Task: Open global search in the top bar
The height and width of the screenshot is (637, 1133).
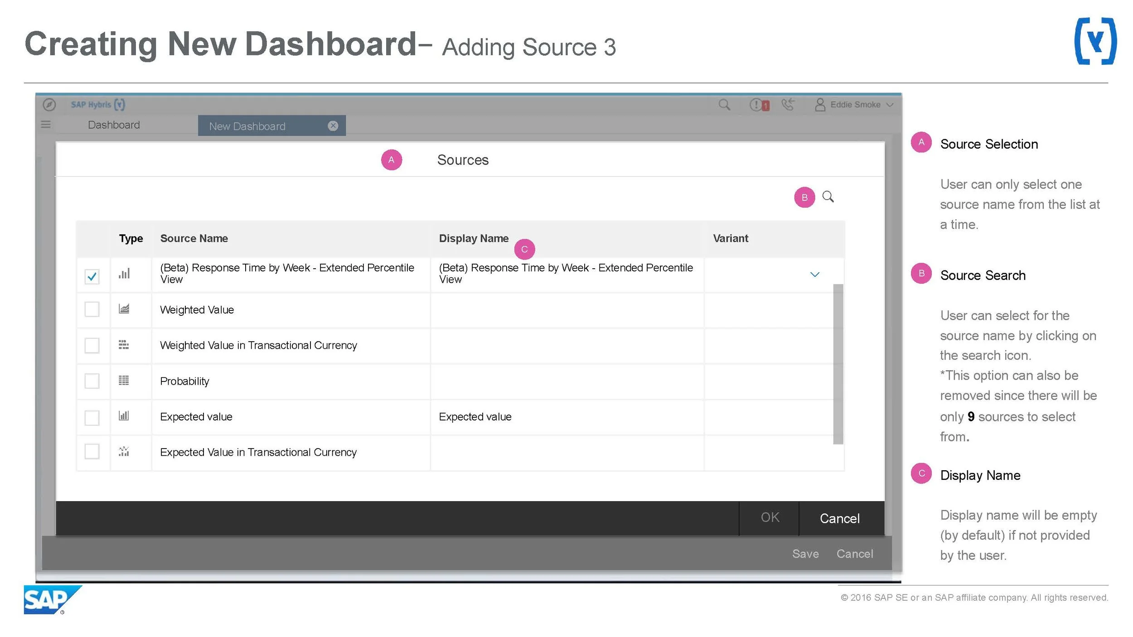Action: click(x=724, y=105)
